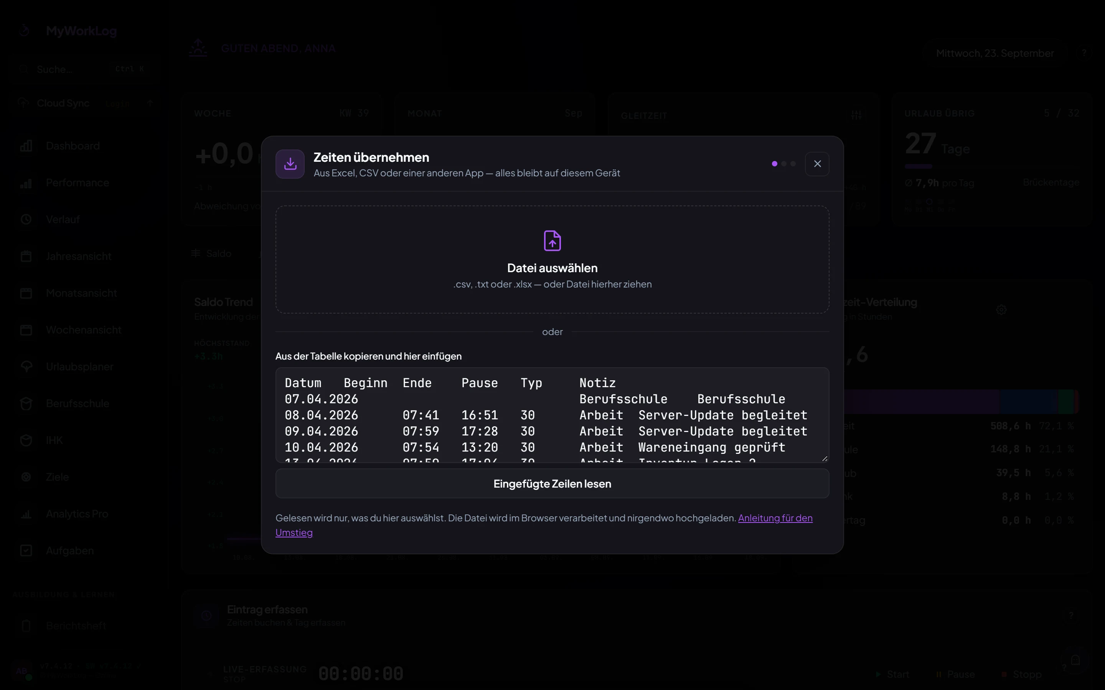Click the MyWorkLog logo icon
Viewport: 1105px width, 690px height.
[x=25, y=31]
